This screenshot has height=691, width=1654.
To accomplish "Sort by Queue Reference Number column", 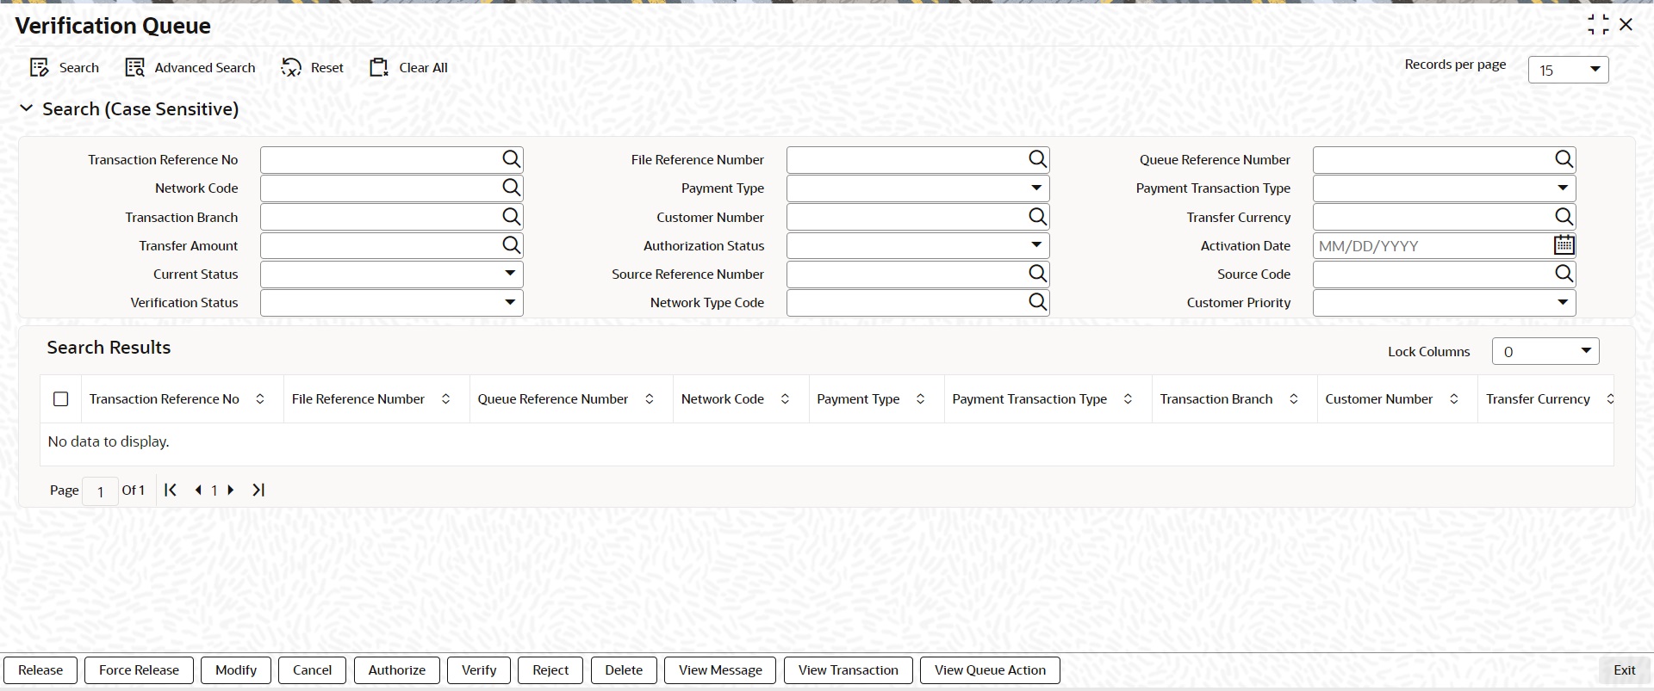I will [x=650, y=399].
